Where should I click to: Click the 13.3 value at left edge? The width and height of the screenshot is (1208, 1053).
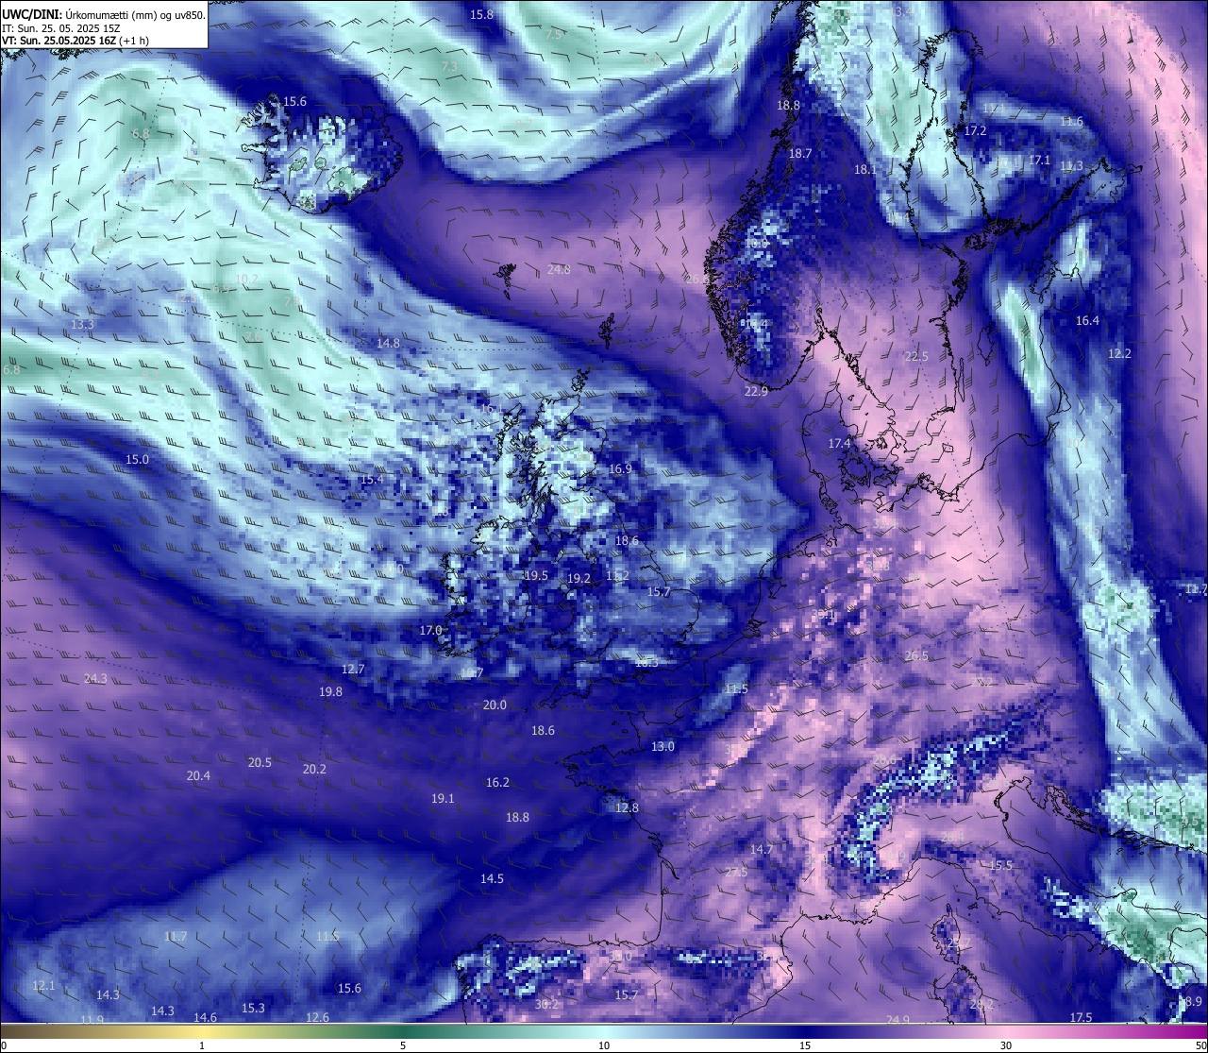point(82,324)
